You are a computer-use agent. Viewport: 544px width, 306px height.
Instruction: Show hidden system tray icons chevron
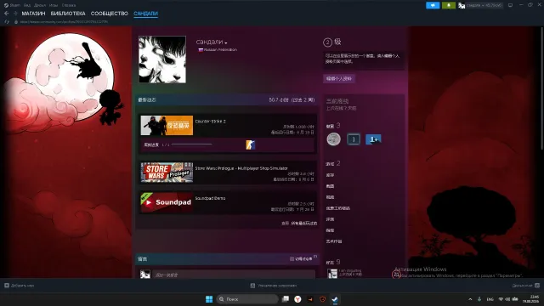pyautogui.click(x=470, y=299)
